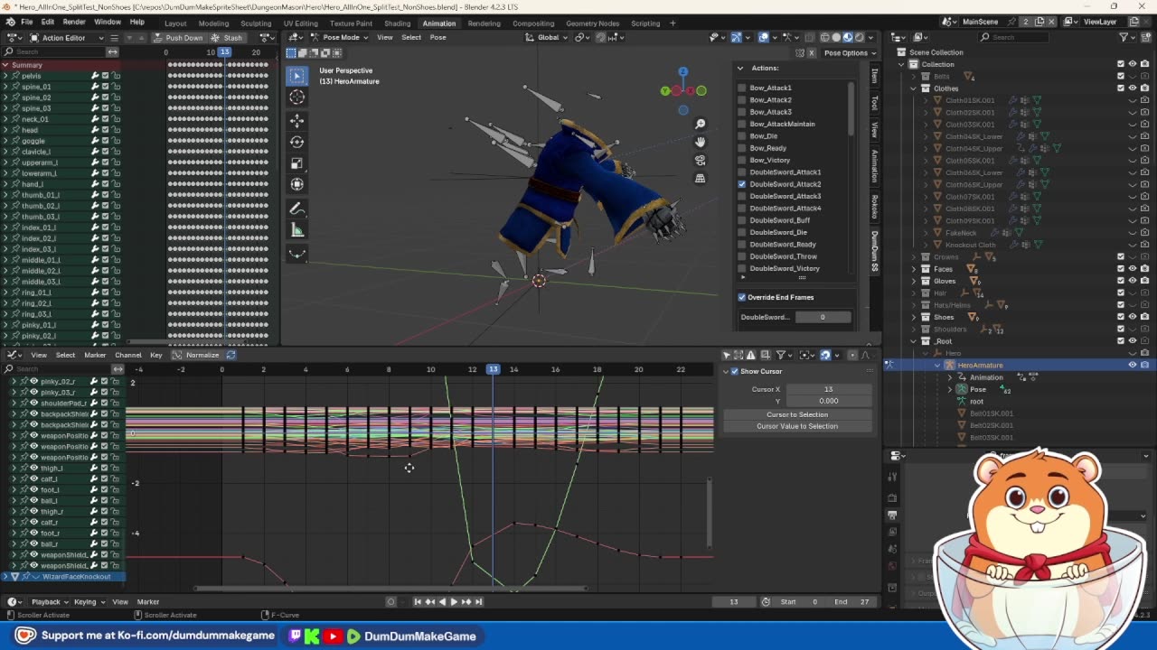Image resolution: width=1157 pixels, height=650 pixels.
Task: Hide the HeroArmature with its eye icon
Action: (1132, 365)
